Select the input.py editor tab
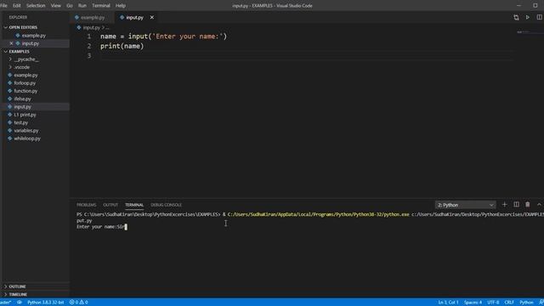Screen dimensions: 544x306 (134, 17)
